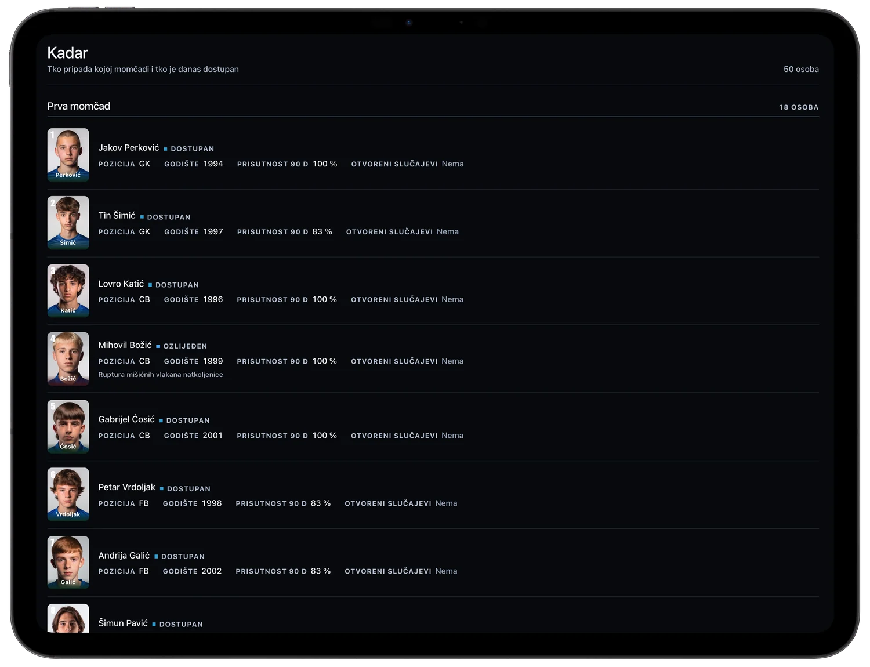
Task: Click birth year 1997 for Tin Šimić
Action: [213, 232]
